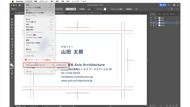Image resolution: width=190 pixels, height=107 pixels.
Task: Open the ヘルプ menu
Action: [x=84, y=1]
